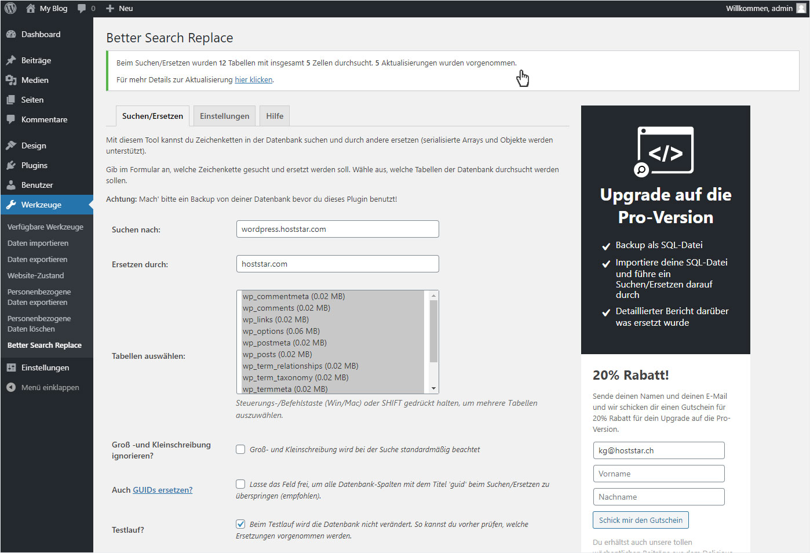
Task: Click the WordPress logo icon
Action: (10, 9)
